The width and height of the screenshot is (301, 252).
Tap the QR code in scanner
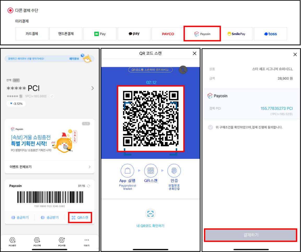pos(151,119)
